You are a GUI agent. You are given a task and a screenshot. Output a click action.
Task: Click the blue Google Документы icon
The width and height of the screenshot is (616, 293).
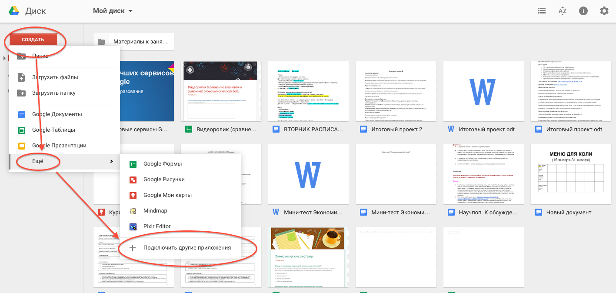tap(21, 114)
